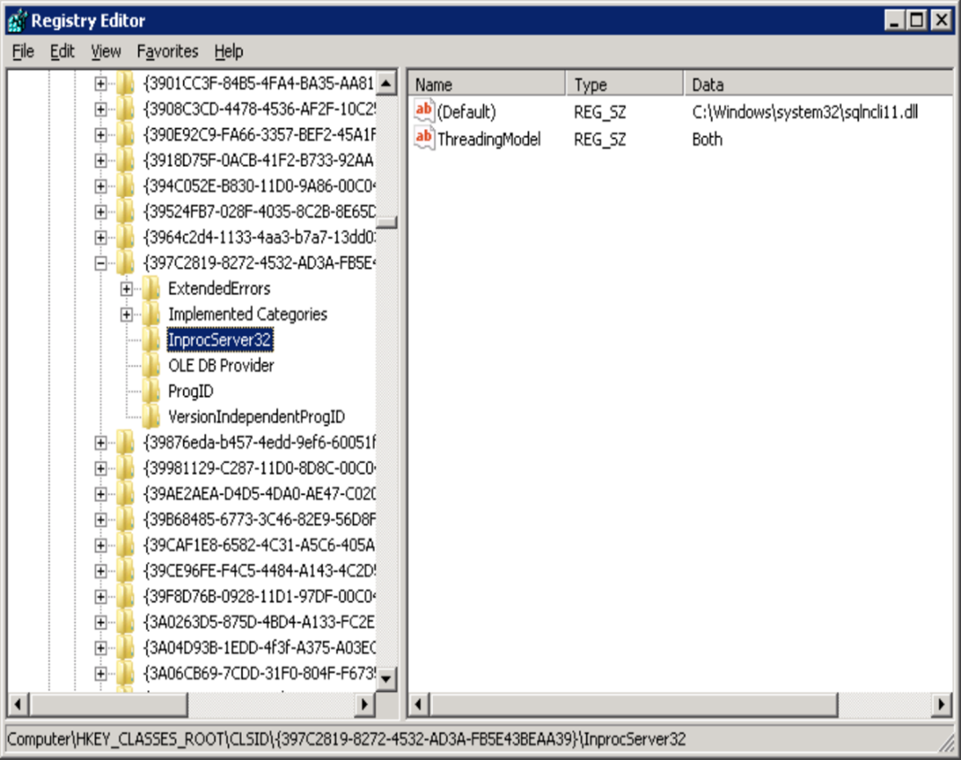Viewport: 961px width, 760px height.
Task: Expand the Implemented Categories subkey
Action: 126,315
